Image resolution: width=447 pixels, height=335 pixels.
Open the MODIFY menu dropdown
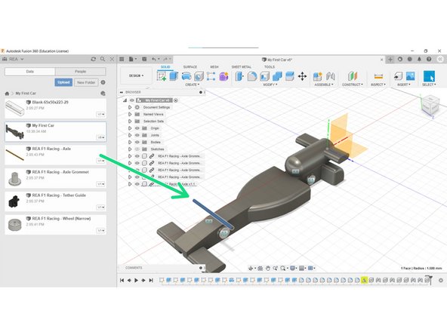(270, 85)
